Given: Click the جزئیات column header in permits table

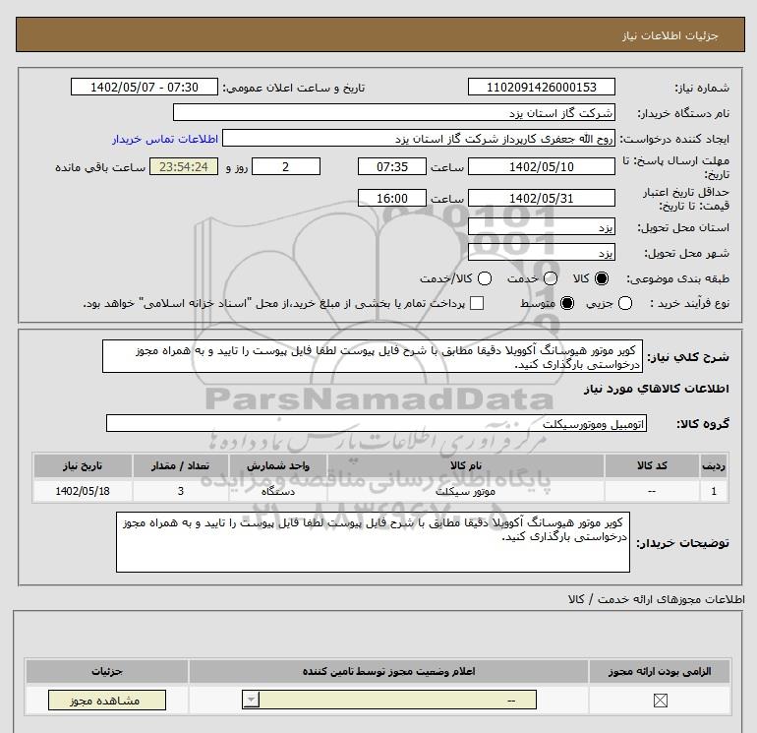Looking at the screenshot, I should (107, 671).
